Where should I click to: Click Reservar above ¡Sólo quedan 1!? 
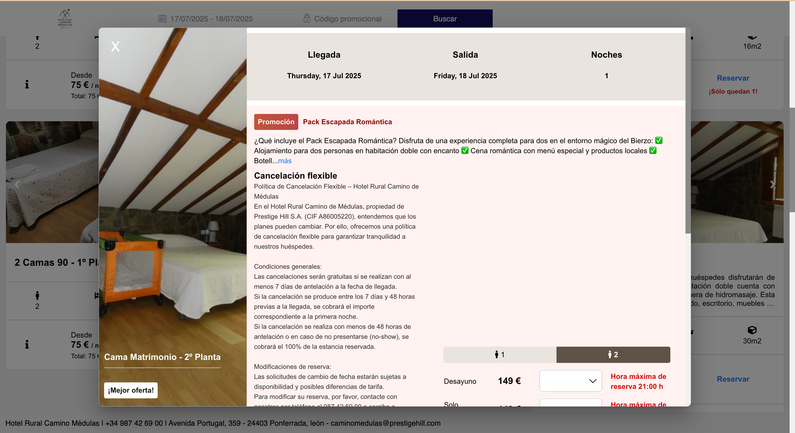pos(733,78)
